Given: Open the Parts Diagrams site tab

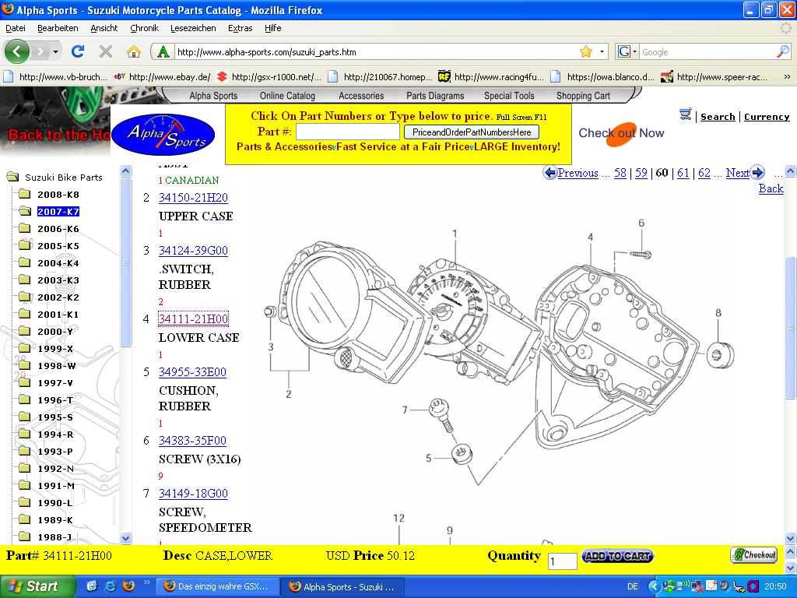Looking at the screenshot, I should [435, 96].
